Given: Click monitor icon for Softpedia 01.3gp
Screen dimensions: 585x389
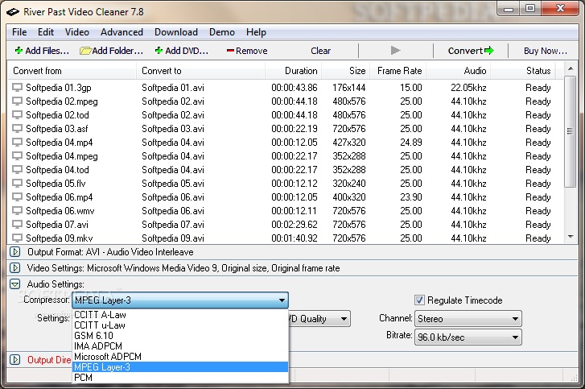Looking at the screenshot, I should (x=17, y=88).
